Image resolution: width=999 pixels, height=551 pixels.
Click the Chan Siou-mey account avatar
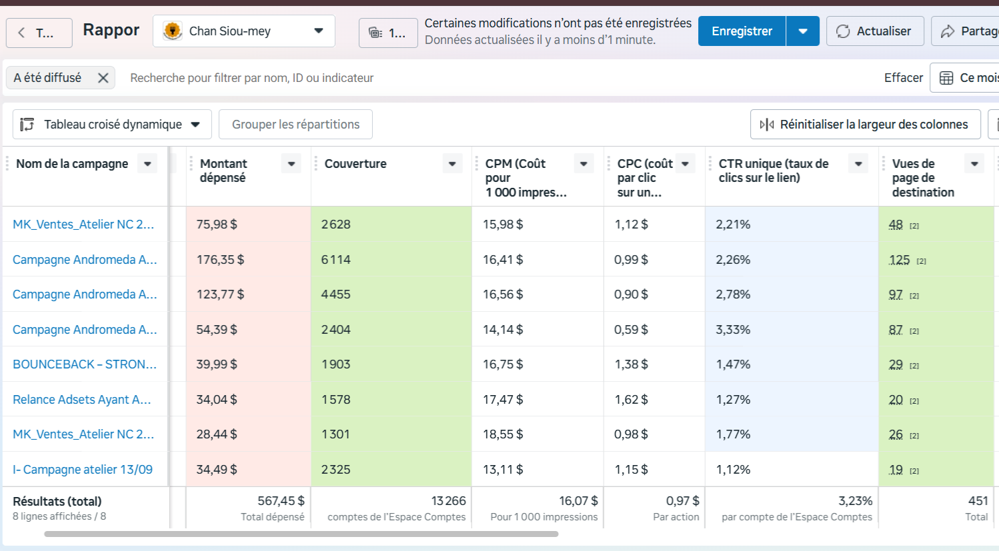[173, 31]
